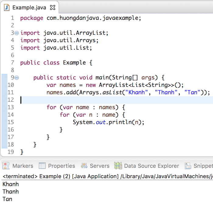
Task: Click line number 19 in gutter
Action: (11, 152)
